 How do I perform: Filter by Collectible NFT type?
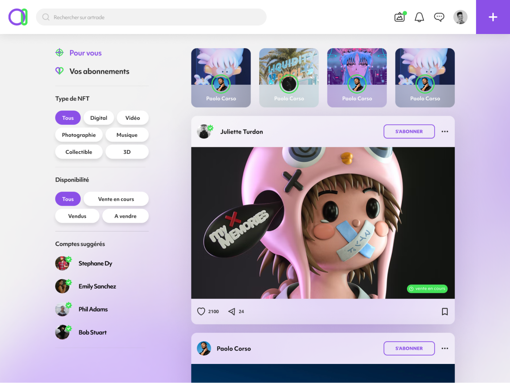(x=79, y=152)
